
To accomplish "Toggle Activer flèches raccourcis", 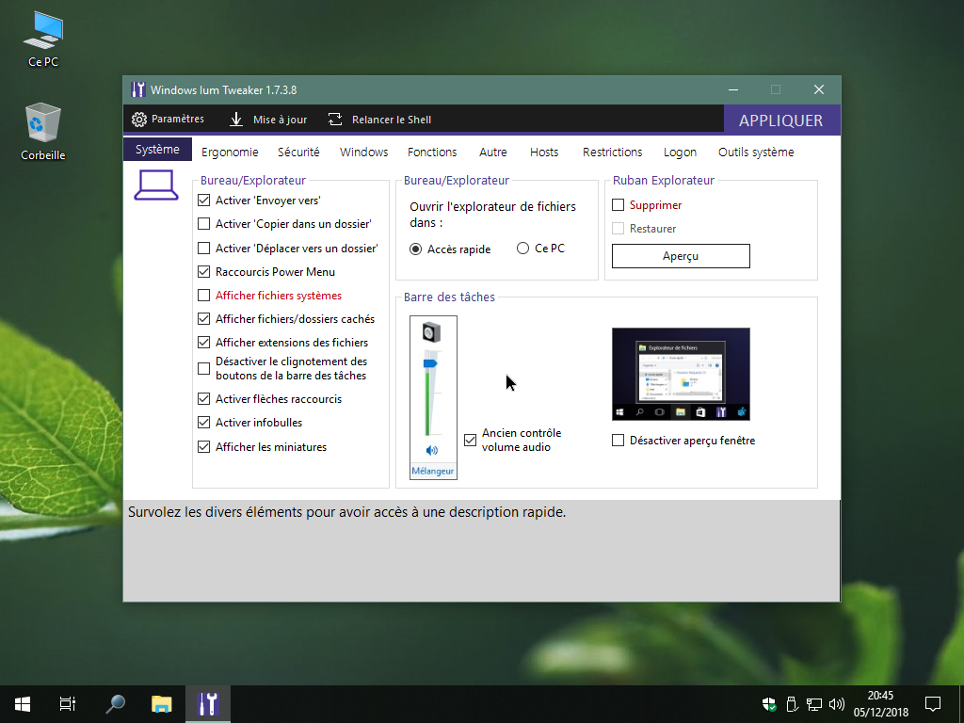I will [203, 399].
